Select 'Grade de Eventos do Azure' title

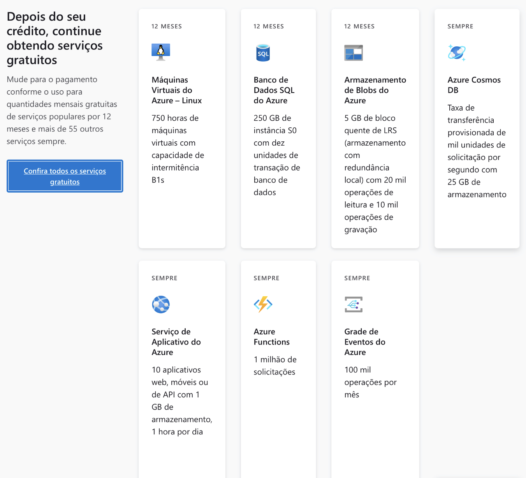(x=365, y=342)
